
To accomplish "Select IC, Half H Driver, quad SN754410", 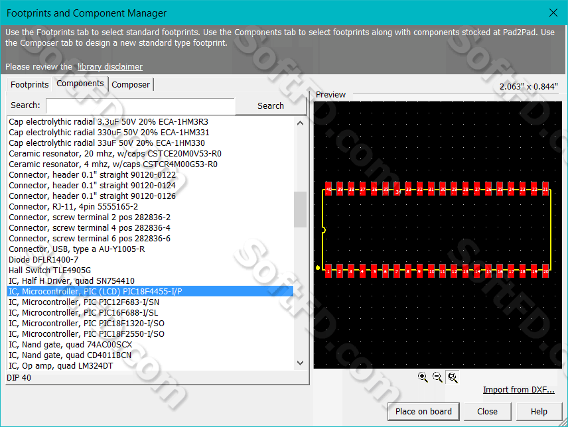I will click(x=151, y=281).
